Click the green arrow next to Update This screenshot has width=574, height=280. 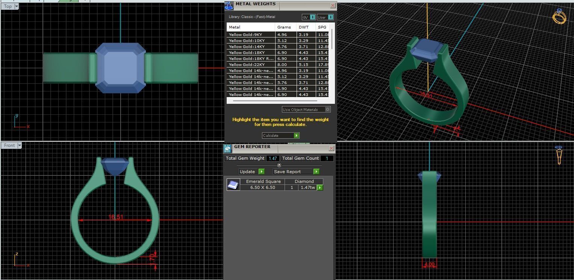coord(261,172)
